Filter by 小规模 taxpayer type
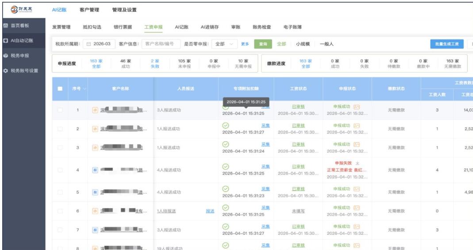This screenshot has width=473, height=250. [x=303, y=44]
